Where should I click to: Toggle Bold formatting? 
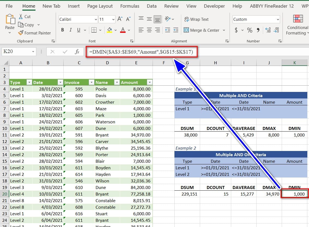pyautogui.click(x=63, y=30)
